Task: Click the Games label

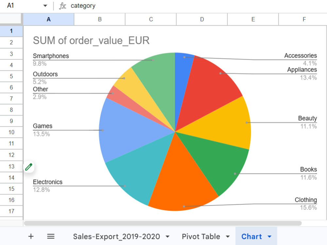Action: coord(43,126)
